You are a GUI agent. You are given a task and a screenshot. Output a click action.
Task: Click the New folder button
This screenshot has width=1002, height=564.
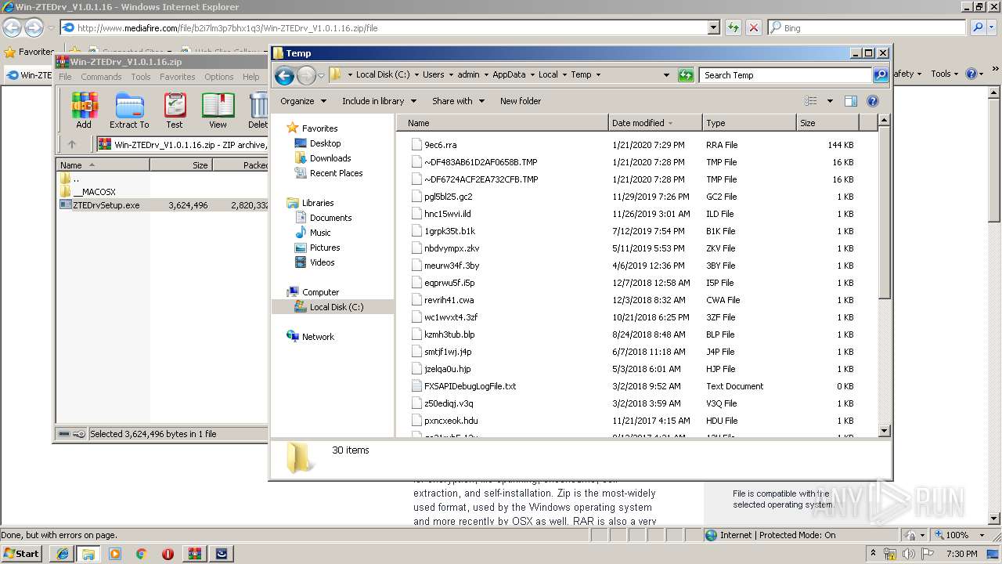coord(521,101)
